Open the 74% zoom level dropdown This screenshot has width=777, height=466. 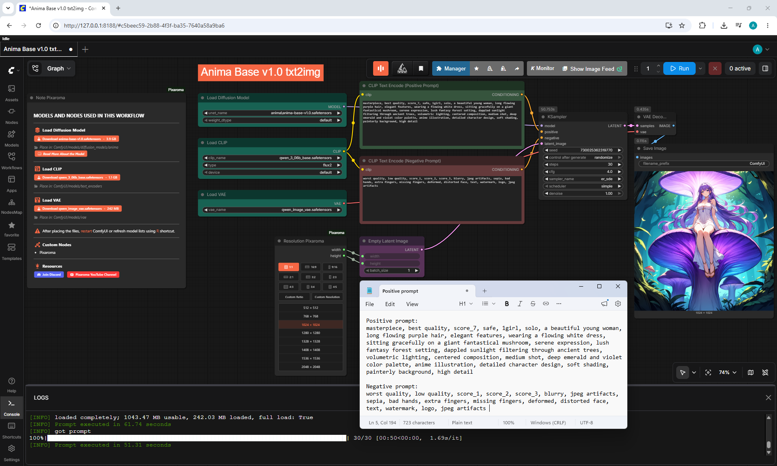[x=728, y=372]
